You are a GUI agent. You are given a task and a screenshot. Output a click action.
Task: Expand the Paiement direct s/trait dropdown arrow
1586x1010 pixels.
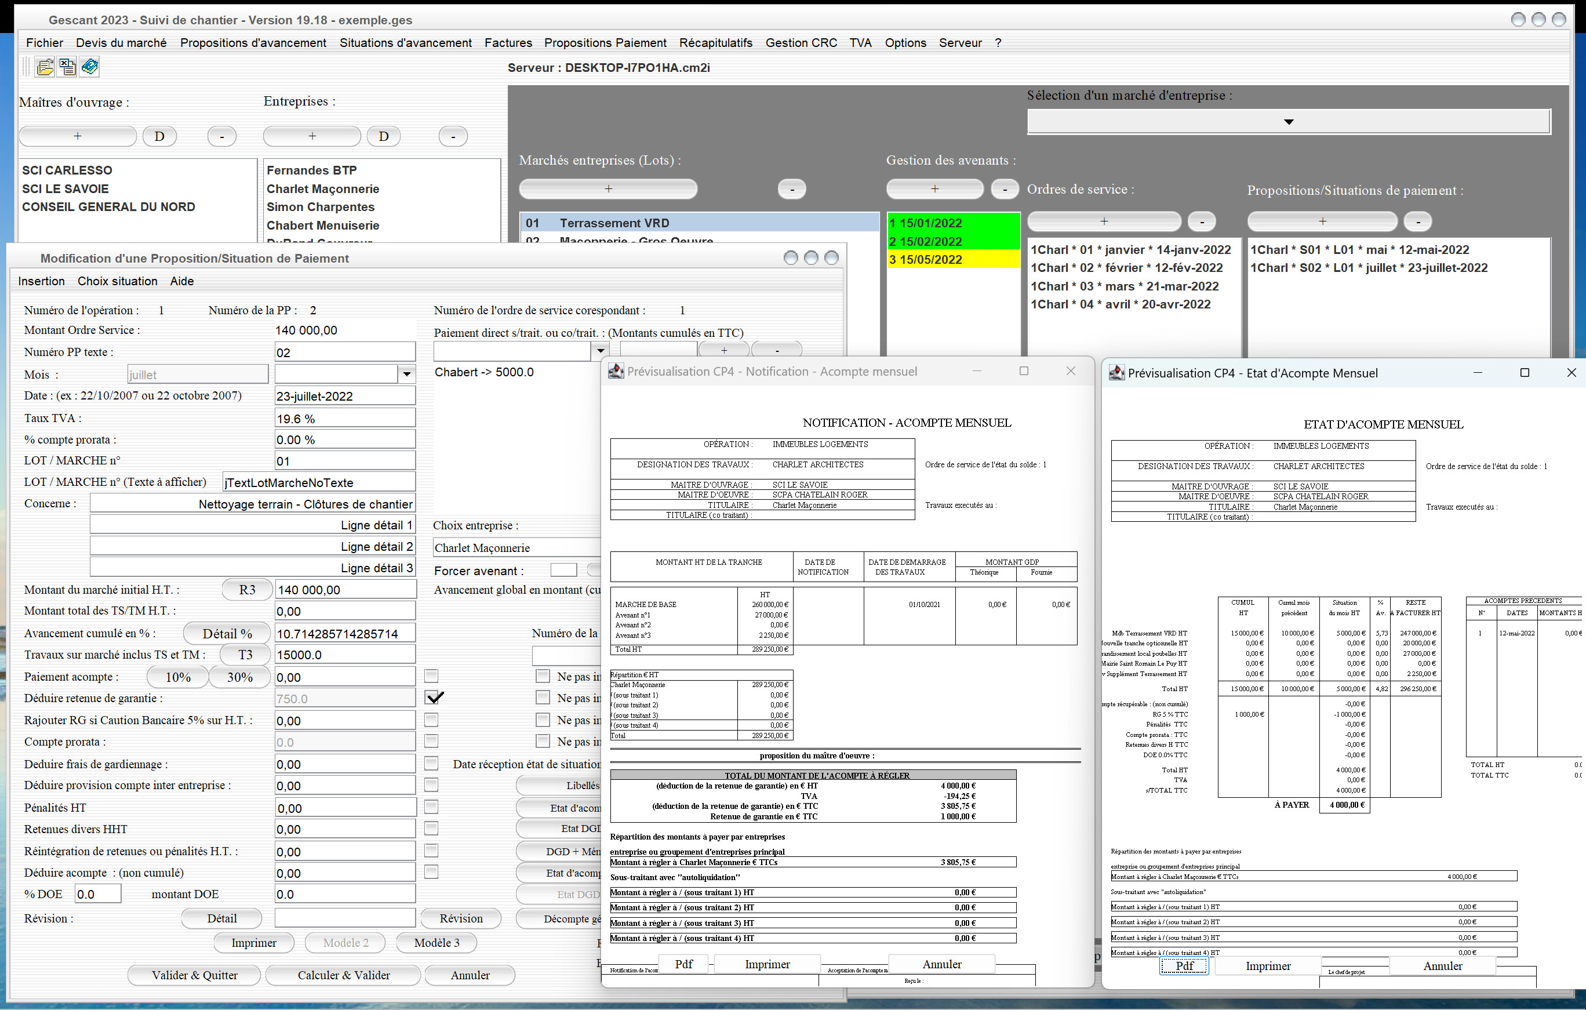pyautogui.click(x=600, y=351)
